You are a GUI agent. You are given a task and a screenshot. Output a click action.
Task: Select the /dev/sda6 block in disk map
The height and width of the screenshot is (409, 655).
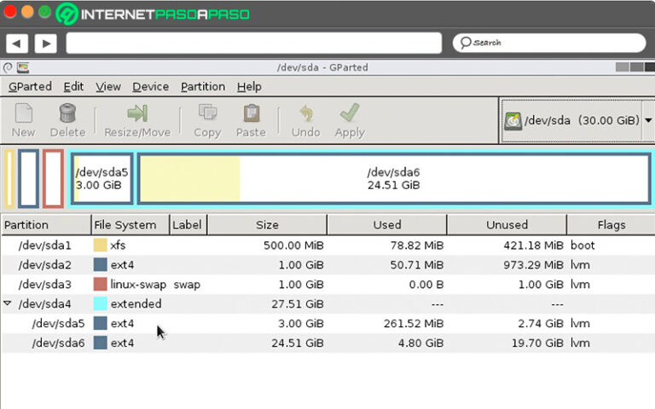(x=392, y=178)
